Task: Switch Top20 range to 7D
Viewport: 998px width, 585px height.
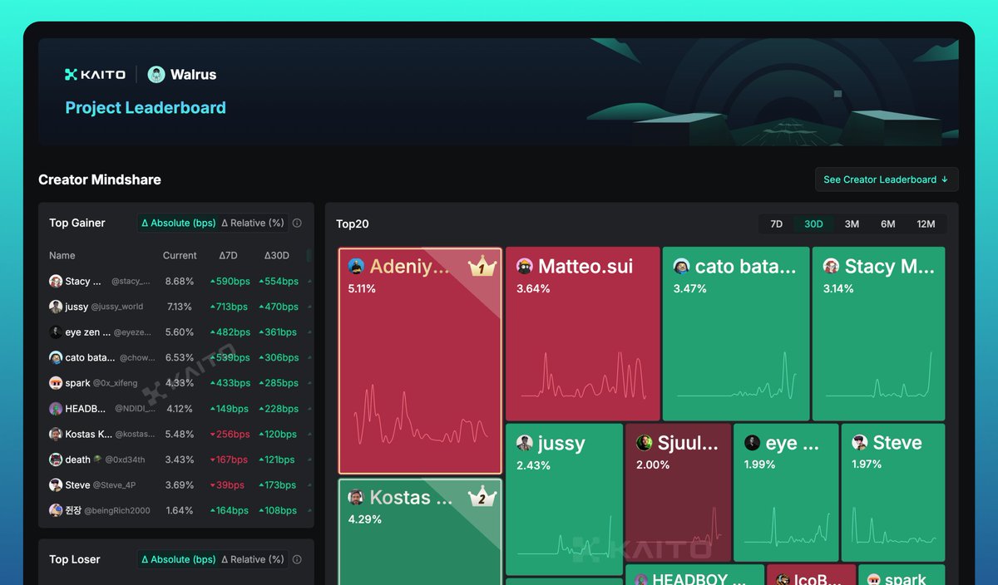Action: [776, 224]
